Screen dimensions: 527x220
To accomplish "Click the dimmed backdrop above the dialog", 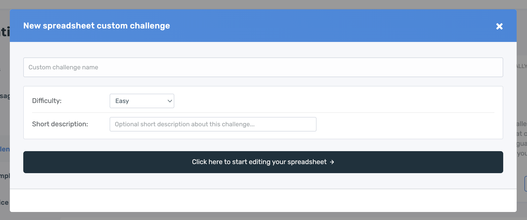I will point(263,4).
